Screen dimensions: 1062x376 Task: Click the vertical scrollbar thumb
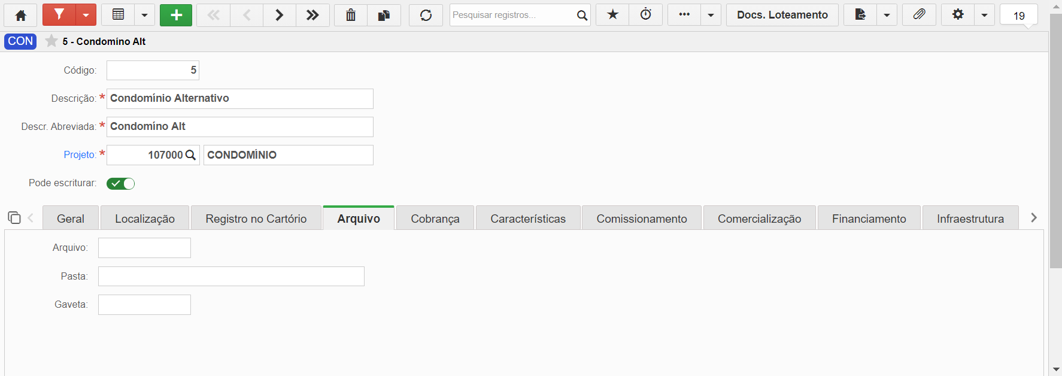click(x=1056, y=141)
